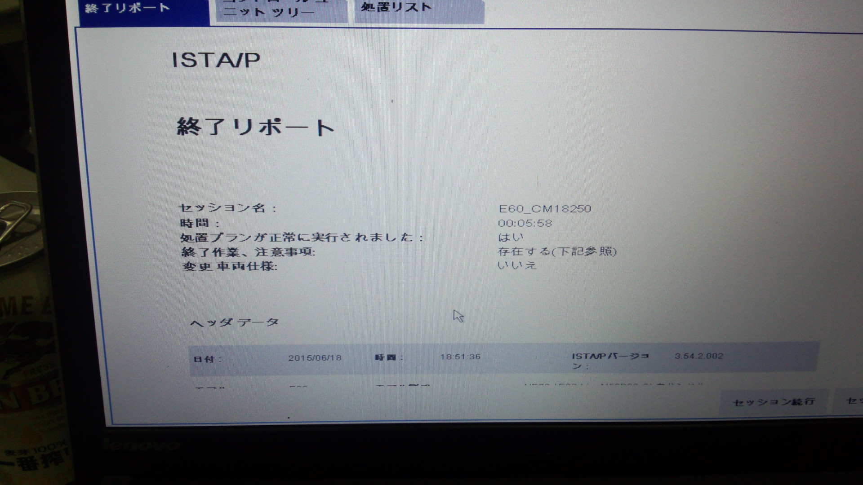
Task: Click the 終了リポート page heading
Action: point(255,127)
